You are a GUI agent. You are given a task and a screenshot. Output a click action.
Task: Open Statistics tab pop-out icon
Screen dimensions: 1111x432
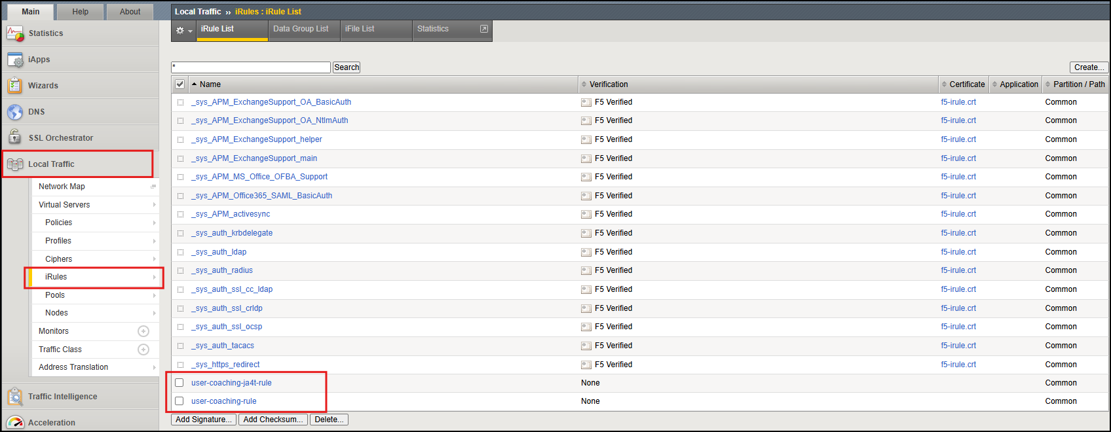pos(484,29)
